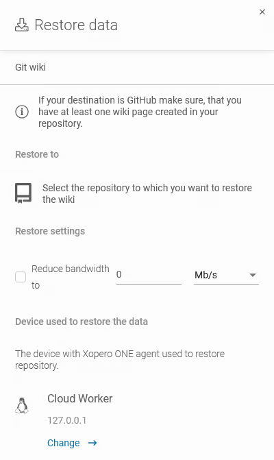Click the dropdown arrow next to Mb/s
The height and width of the screenshot is (460, 274).
tap(253, 275)
